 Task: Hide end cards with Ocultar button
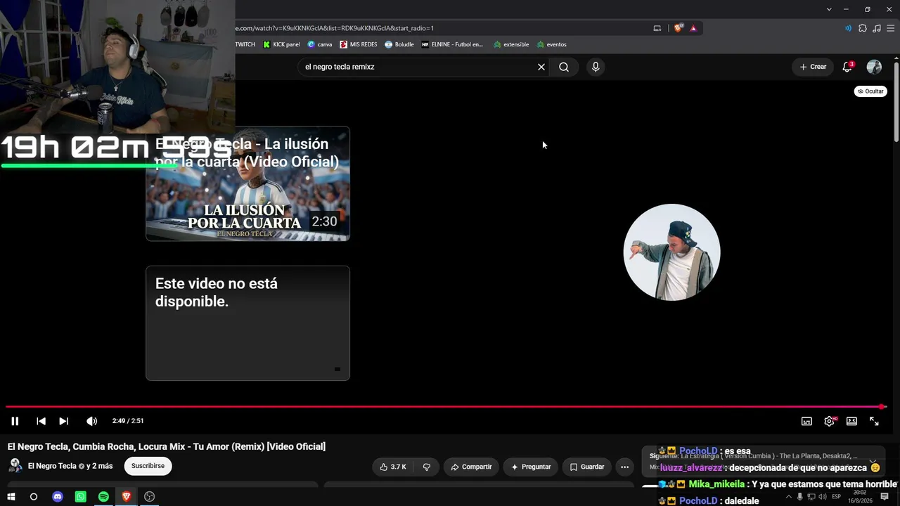coord(870,91)
